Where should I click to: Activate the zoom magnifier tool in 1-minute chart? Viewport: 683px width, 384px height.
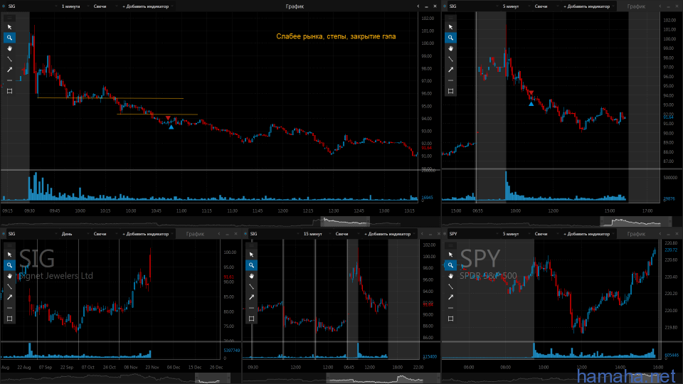pos(10,38)
